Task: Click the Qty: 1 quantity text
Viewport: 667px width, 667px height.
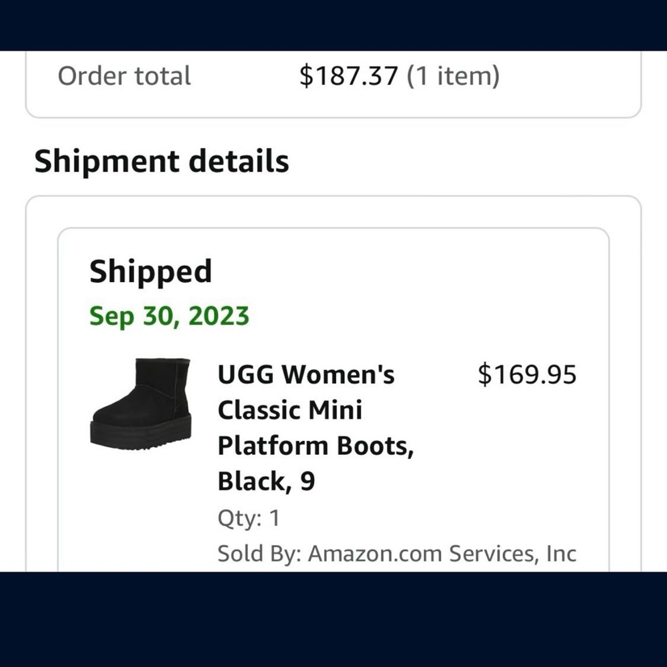Action: 248,518
